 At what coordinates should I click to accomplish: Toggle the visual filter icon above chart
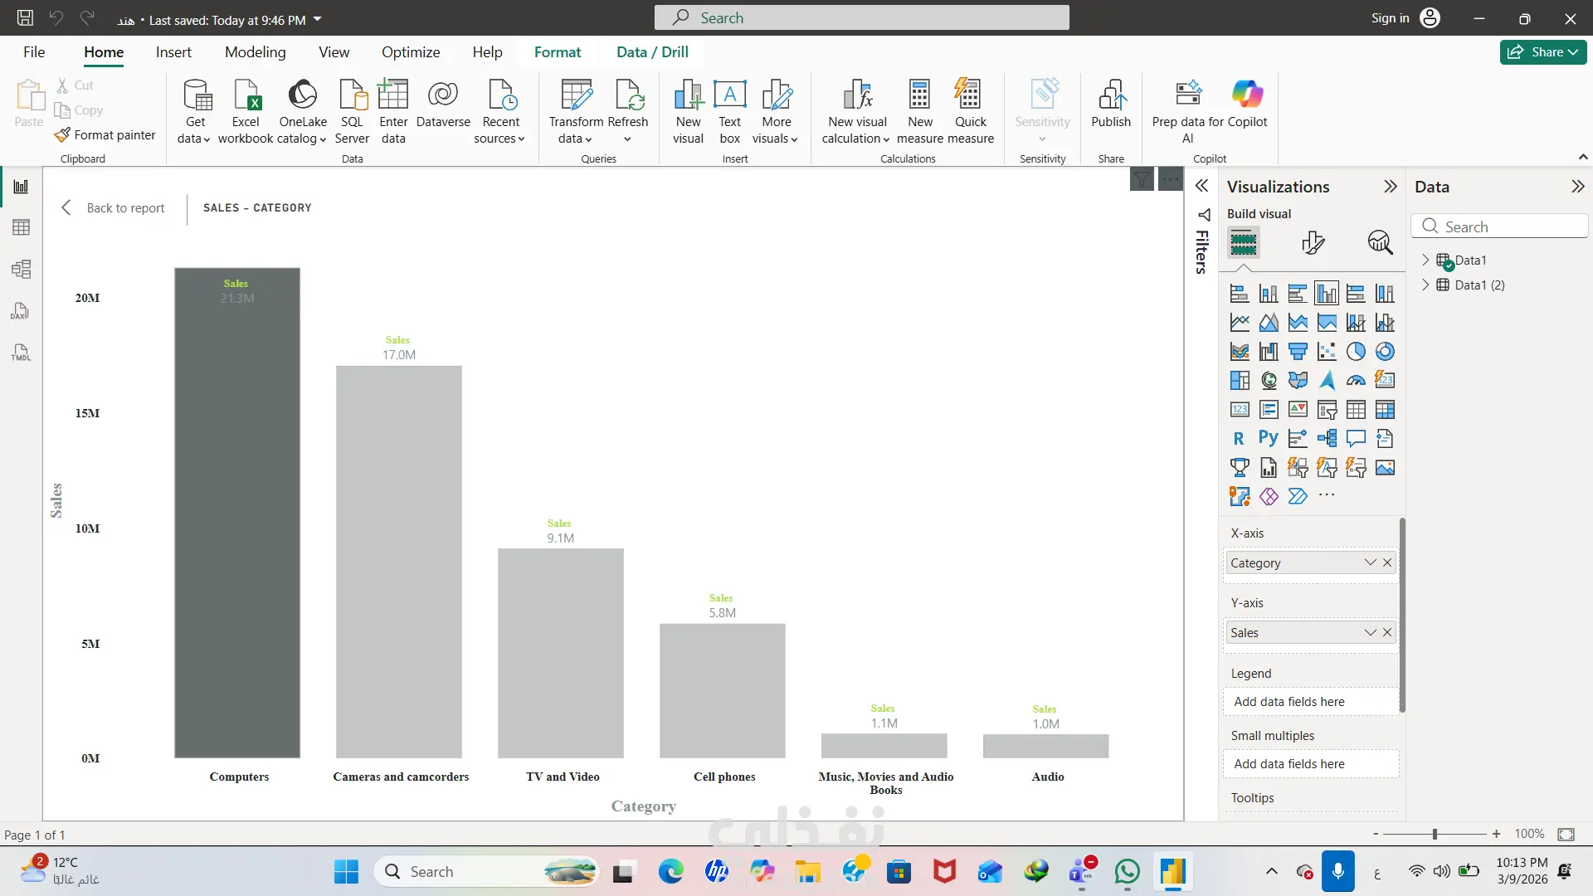(x=1142, y=178)
